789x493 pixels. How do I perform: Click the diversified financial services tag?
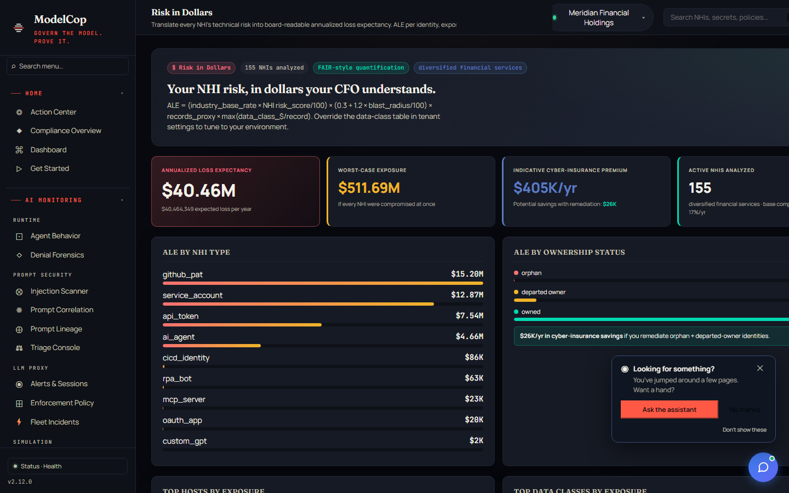point(470,68)
